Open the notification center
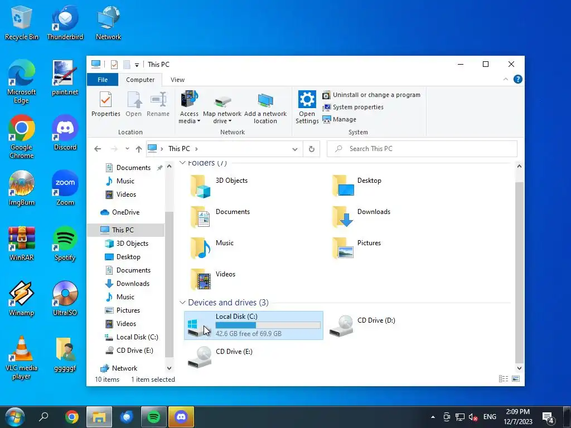 [x=548, y=418]
